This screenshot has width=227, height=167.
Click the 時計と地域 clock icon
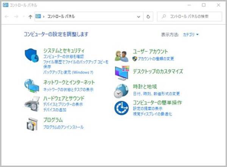[x=121, y=91]
